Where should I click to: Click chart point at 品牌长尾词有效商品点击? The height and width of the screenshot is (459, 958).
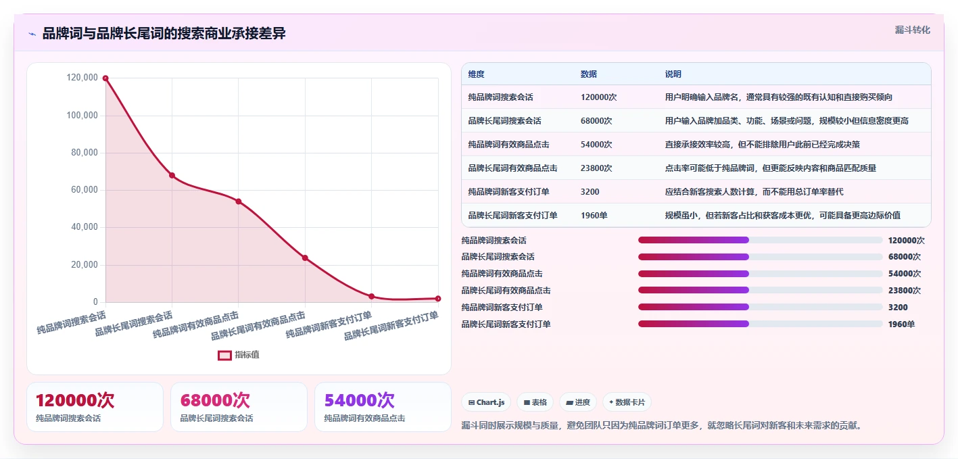[305, 258]
